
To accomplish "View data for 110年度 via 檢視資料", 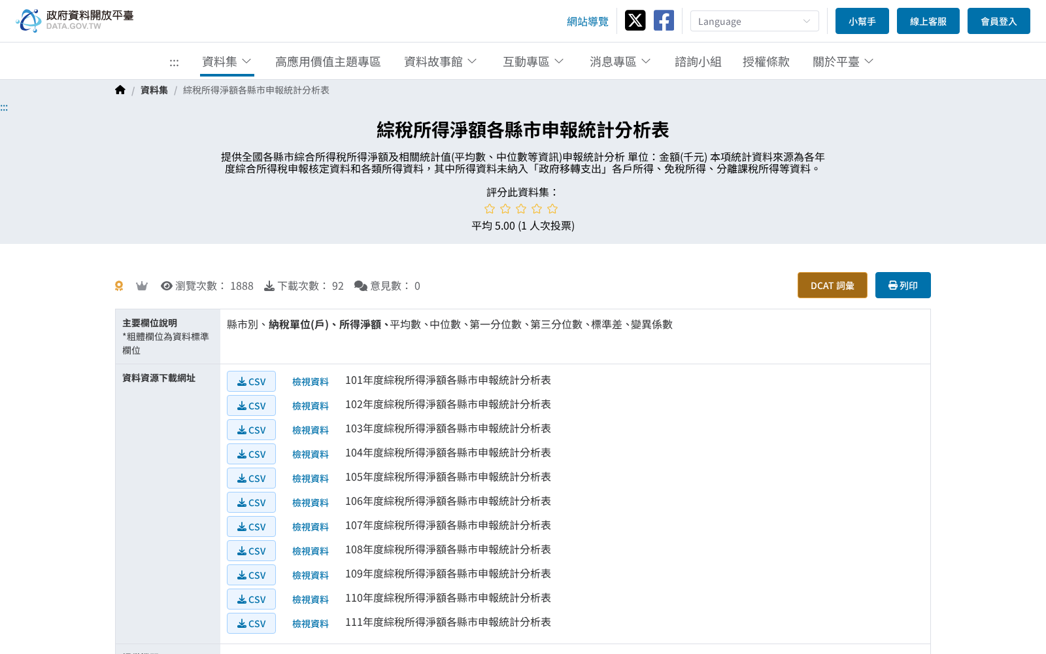I will click(x=311, y=600).
